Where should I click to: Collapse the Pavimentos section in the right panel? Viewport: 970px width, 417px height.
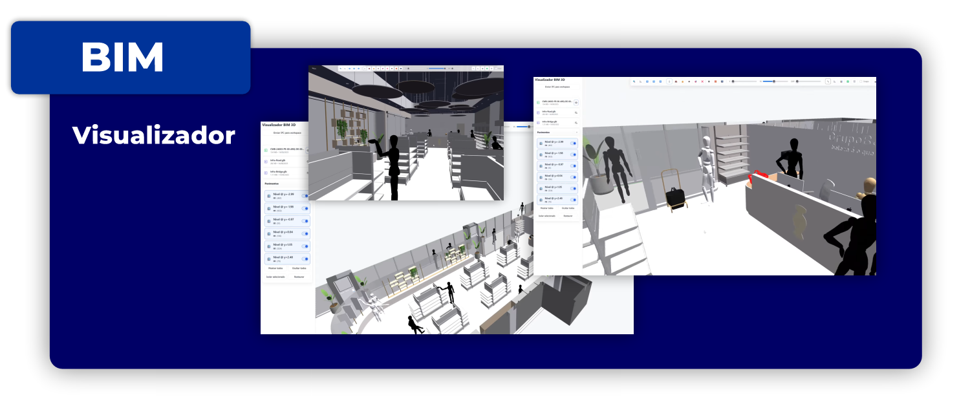pos(576,133)
